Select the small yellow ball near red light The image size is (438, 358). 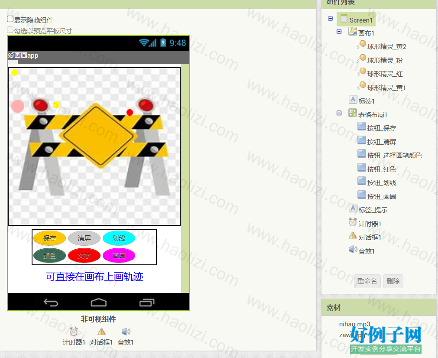(x=56, y=104)
